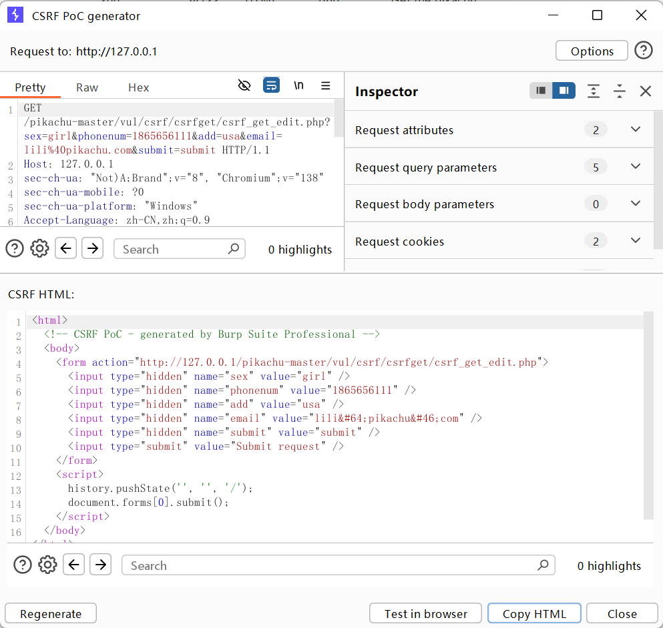This screenshot has height=628, width=663.
Task: Click the Copy HTML button
Action: tap(534, 613)
